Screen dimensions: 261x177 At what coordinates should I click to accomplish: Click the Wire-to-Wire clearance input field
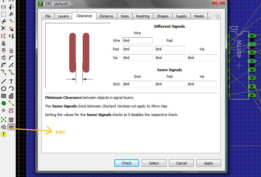point(137,41)
